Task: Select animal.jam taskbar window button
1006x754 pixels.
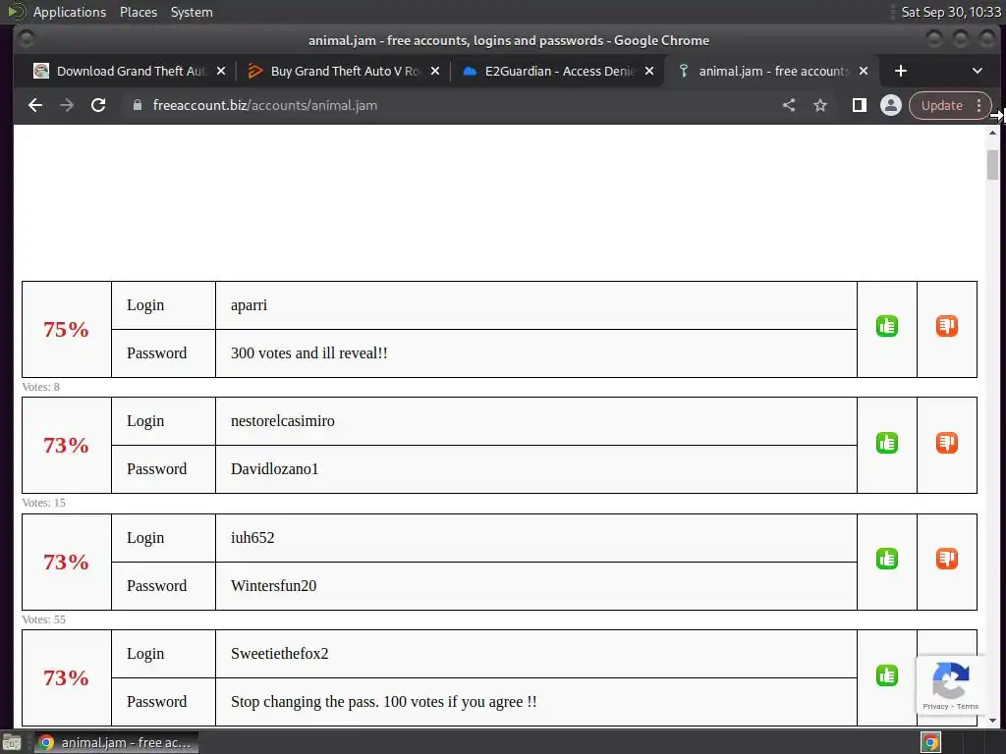Action: click(116, 742)
